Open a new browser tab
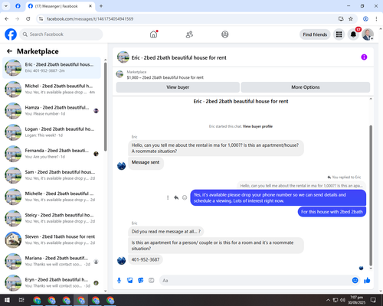Image resolution: width=383 pixels, height=306 pixels. (101, 6)
